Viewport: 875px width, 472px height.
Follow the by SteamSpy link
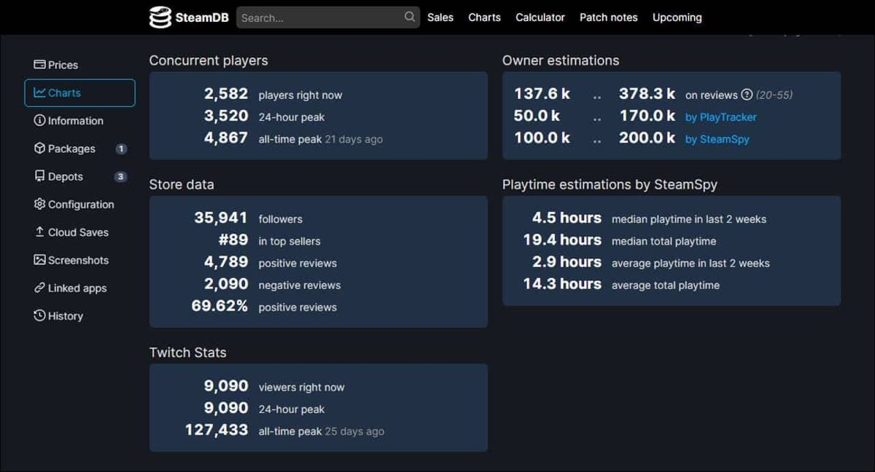pyautogui.click(x=717, y=139)
